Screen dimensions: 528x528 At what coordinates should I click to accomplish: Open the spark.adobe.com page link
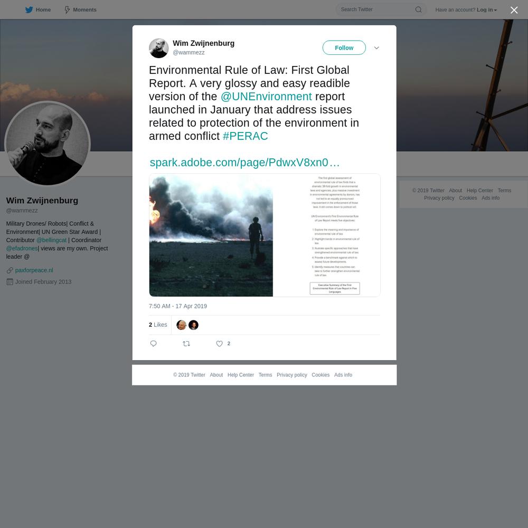tap(244, 163)
